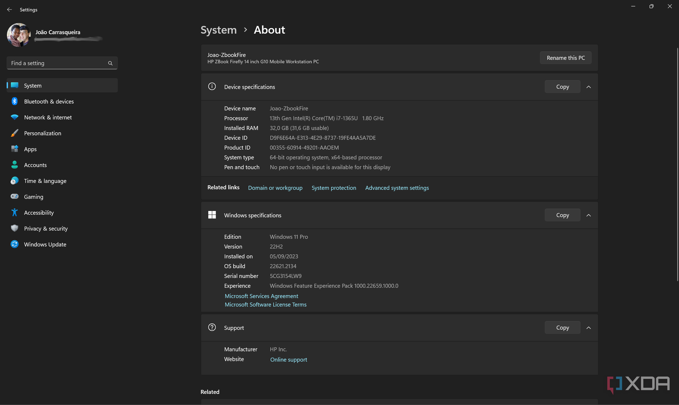Click the Privacy & security shield icon

15,228
